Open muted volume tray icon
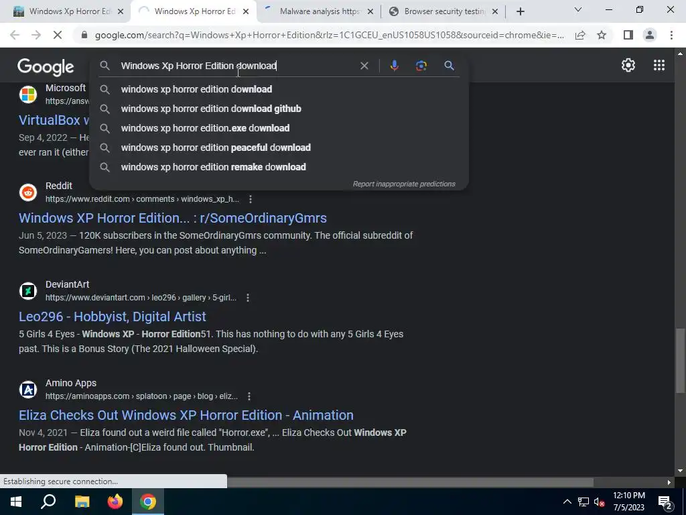Screen dimensions: 686x515 (x=599, y=502)
